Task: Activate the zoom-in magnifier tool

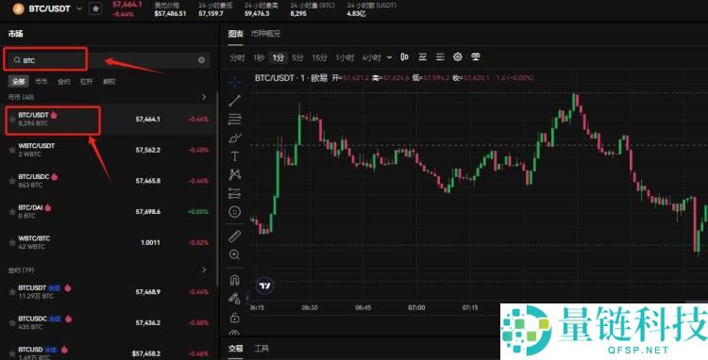Action: tap(235, 254)
